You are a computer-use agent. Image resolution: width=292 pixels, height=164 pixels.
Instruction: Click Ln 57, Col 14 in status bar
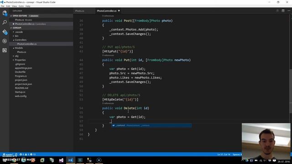pyautogui.click(x=224, y=154)
